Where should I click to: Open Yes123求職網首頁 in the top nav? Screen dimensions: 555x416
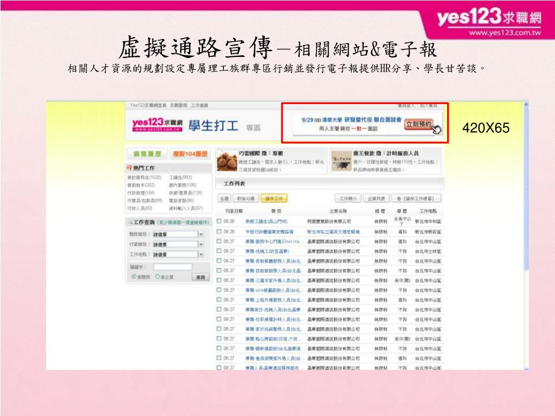[148, 106]
